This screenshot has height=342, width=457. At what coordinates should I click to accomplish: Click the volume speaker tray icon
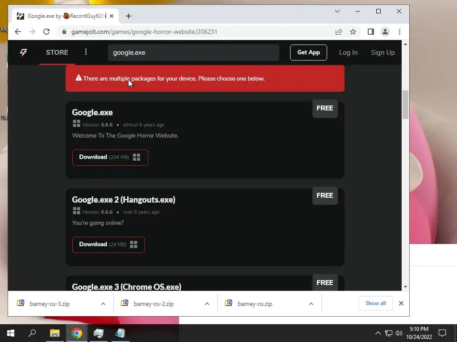[399, 333]
